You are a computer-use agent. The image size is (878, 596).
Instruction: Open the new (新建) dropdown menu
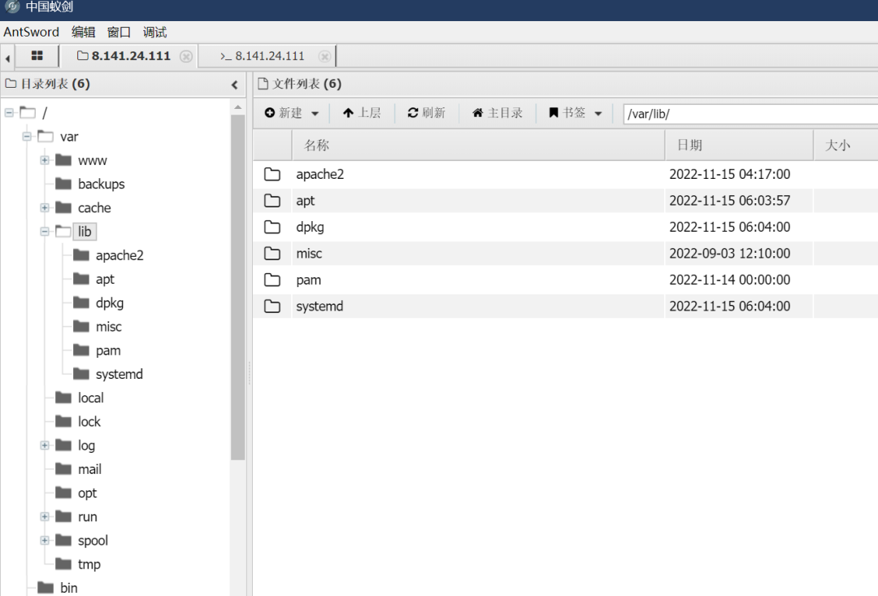pyautogui.click(x=292, y=113)
